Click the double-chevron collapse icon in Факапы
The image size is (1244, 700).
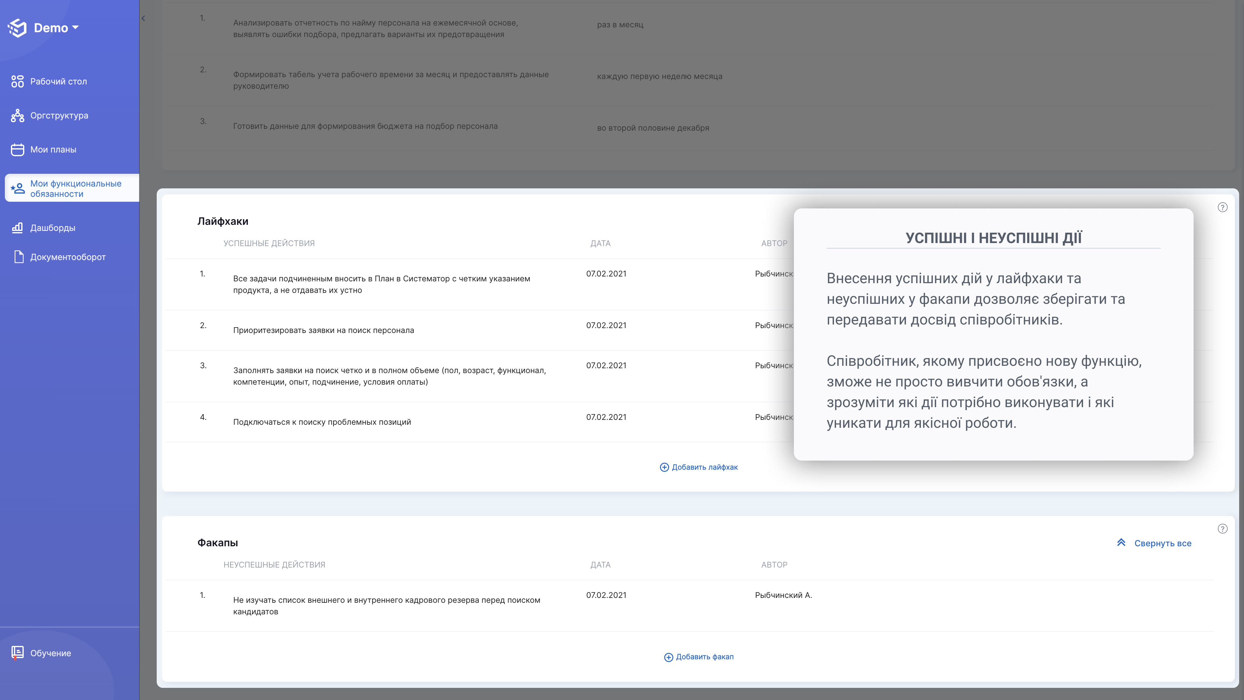(x=1121, y=543)
